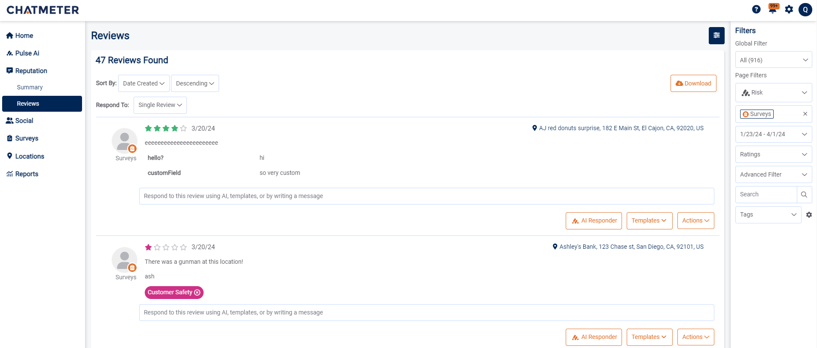Open Actions dropdown on first review

(x=696, y=221)
